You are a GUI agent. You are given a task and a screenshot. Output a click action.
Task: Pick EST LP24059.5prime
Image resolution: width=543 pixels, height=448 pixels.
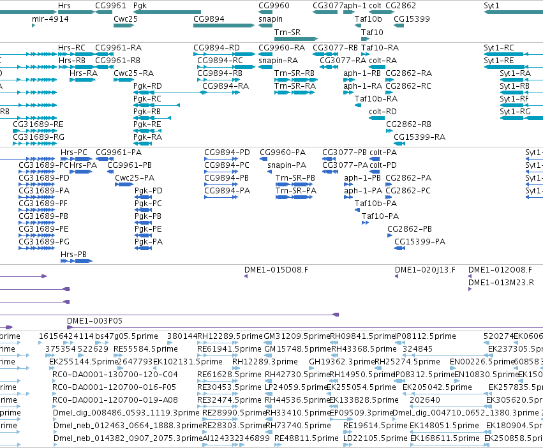pos(297,387)
